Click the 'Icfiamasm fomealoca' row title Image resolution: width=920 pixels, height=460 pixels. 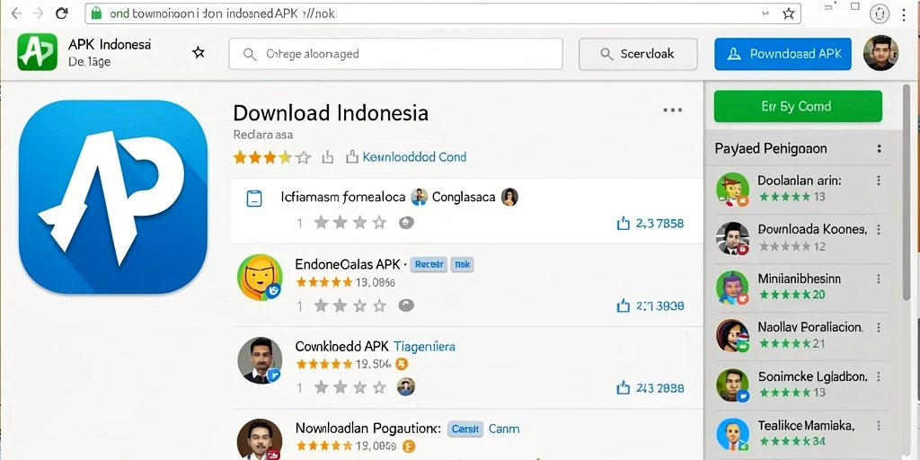pos(343,198)
